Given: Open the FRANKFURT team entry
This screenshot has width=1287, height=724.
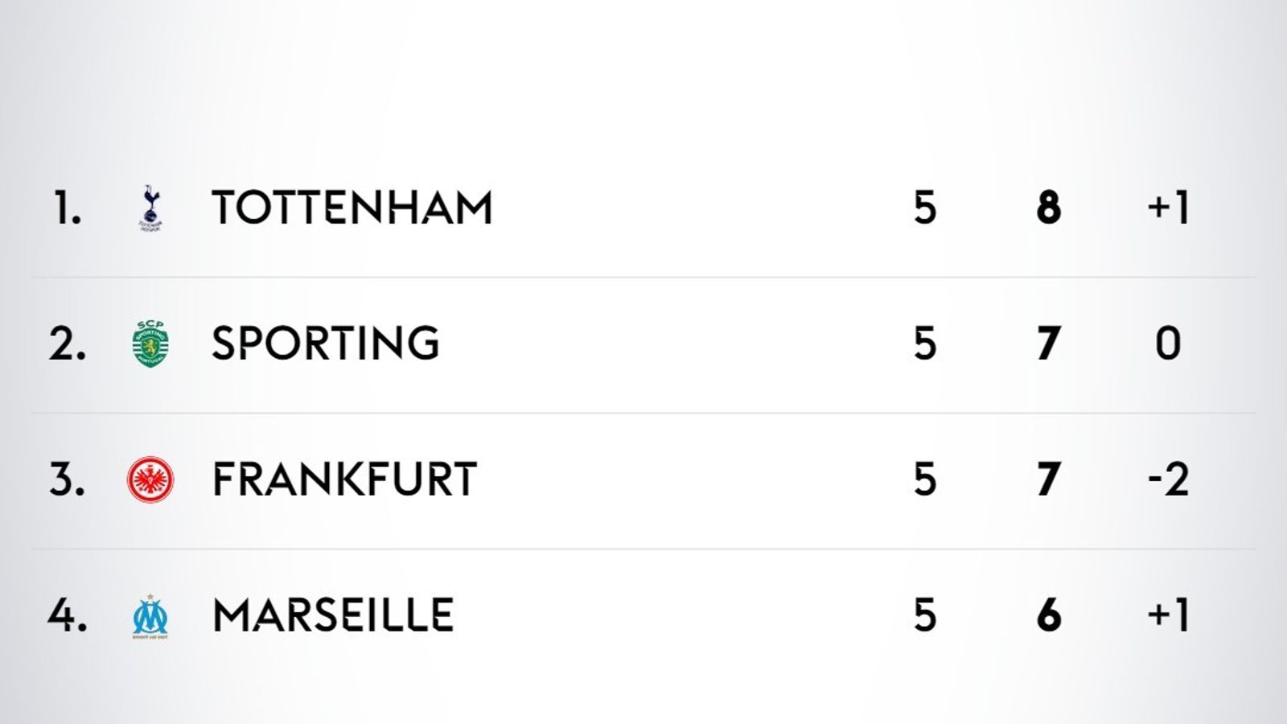Looking at the screenshot, I should coord(344,479).
